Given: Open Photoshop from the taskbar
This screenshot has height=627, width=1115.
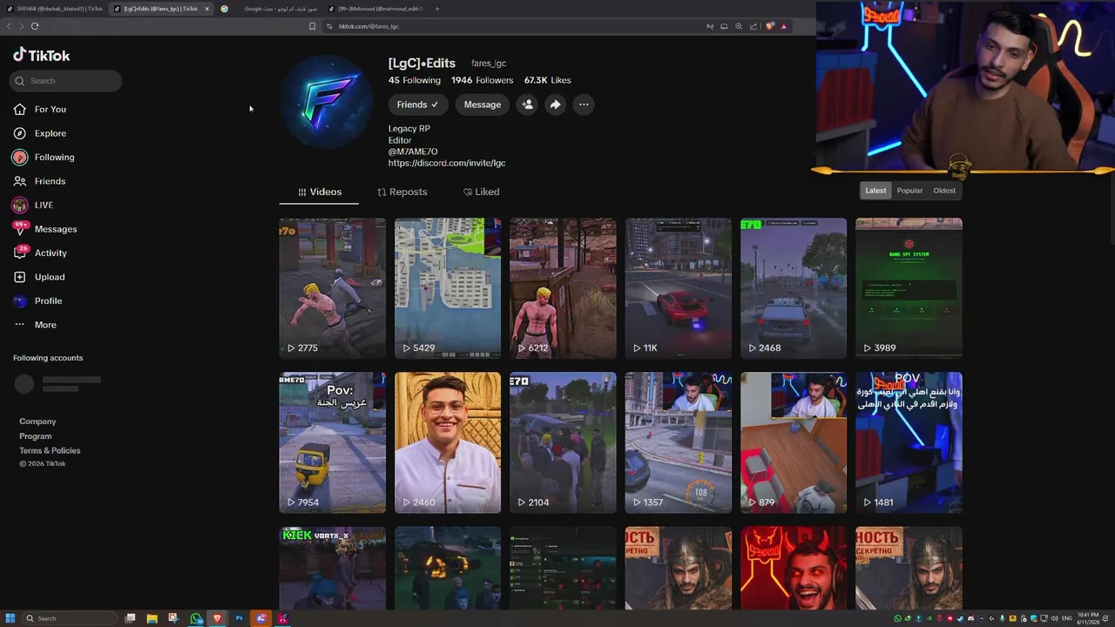Looking at the screenshot, I should [239, 618].
